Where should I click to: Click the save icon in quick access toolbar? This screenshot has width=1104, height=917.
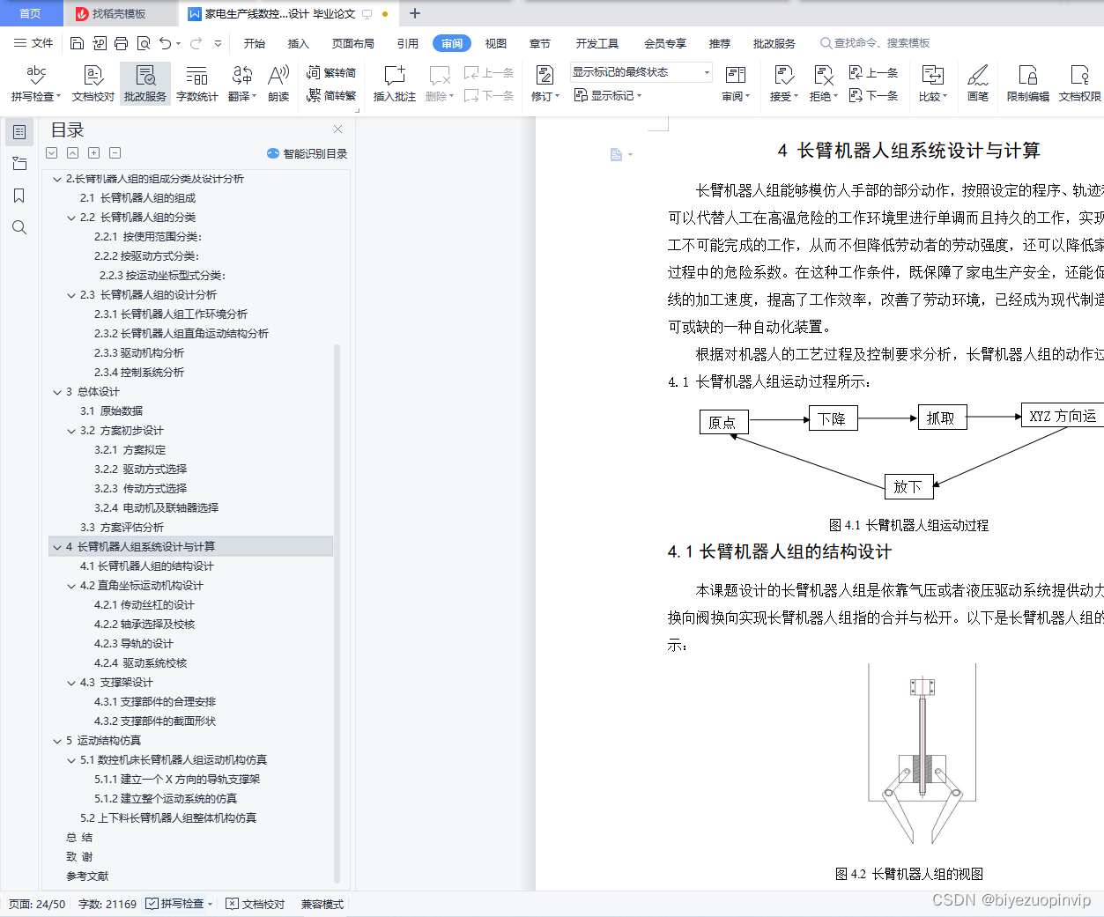77,43
